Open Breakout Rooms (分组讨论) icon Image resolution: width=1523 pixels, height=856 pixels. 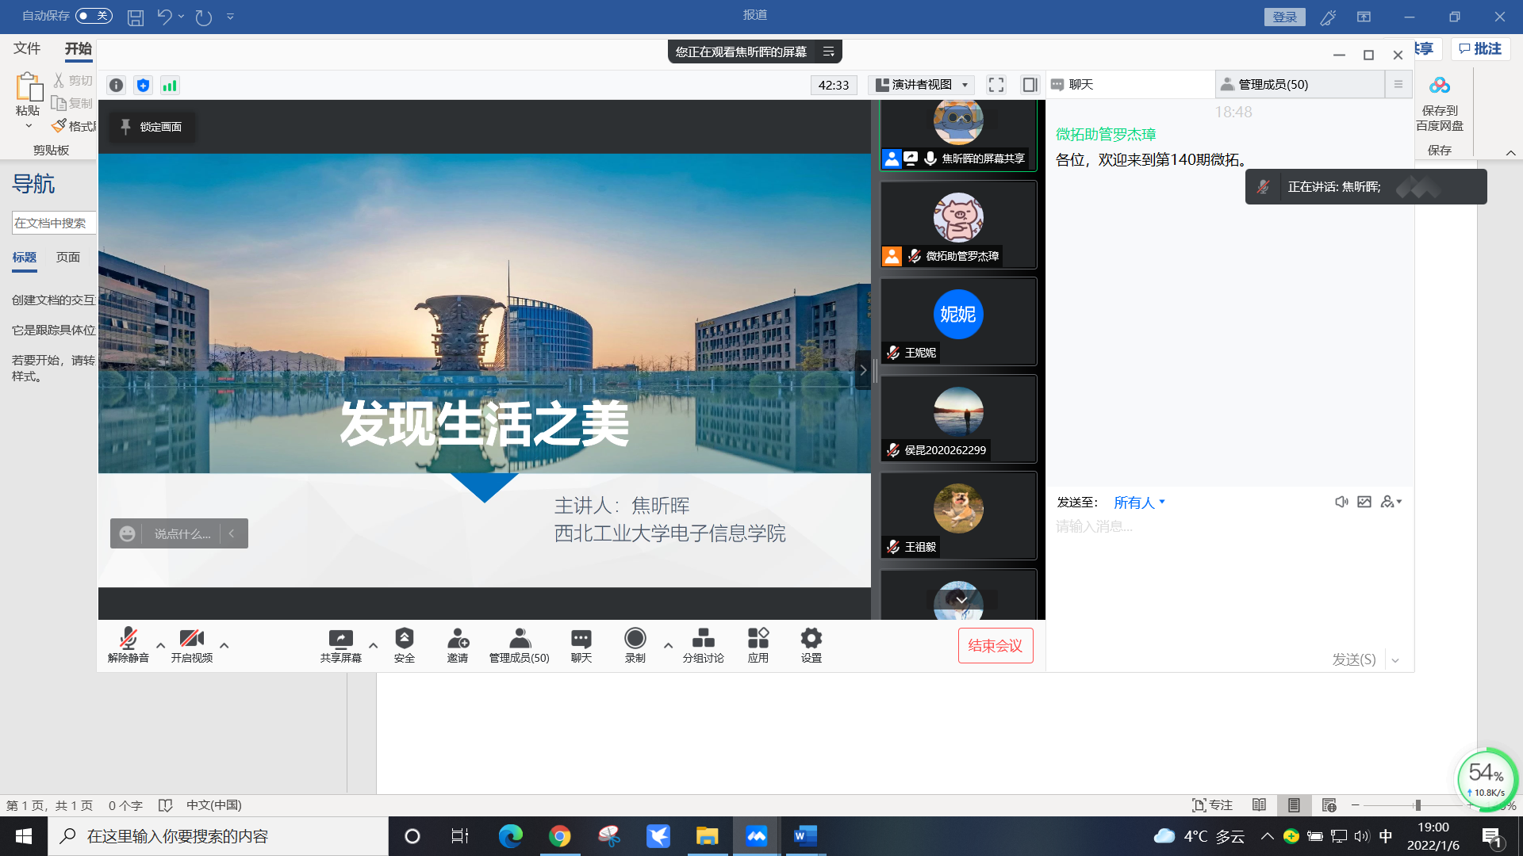[x=703, y=639]
